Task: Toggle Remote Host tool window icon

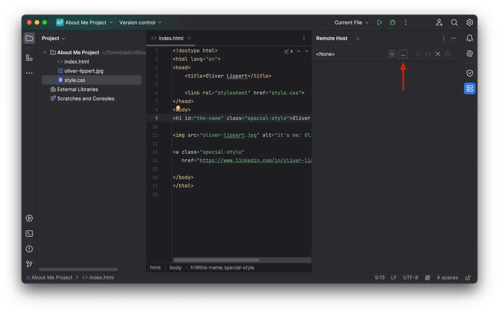Action: point(470,88)
